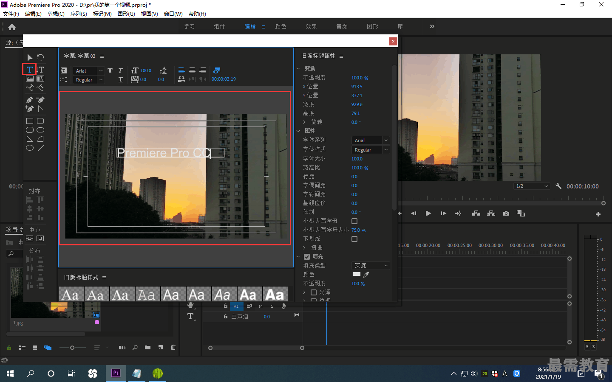Expand the Distort property
The height and width of the screenshot is (382, 612).
304,248
